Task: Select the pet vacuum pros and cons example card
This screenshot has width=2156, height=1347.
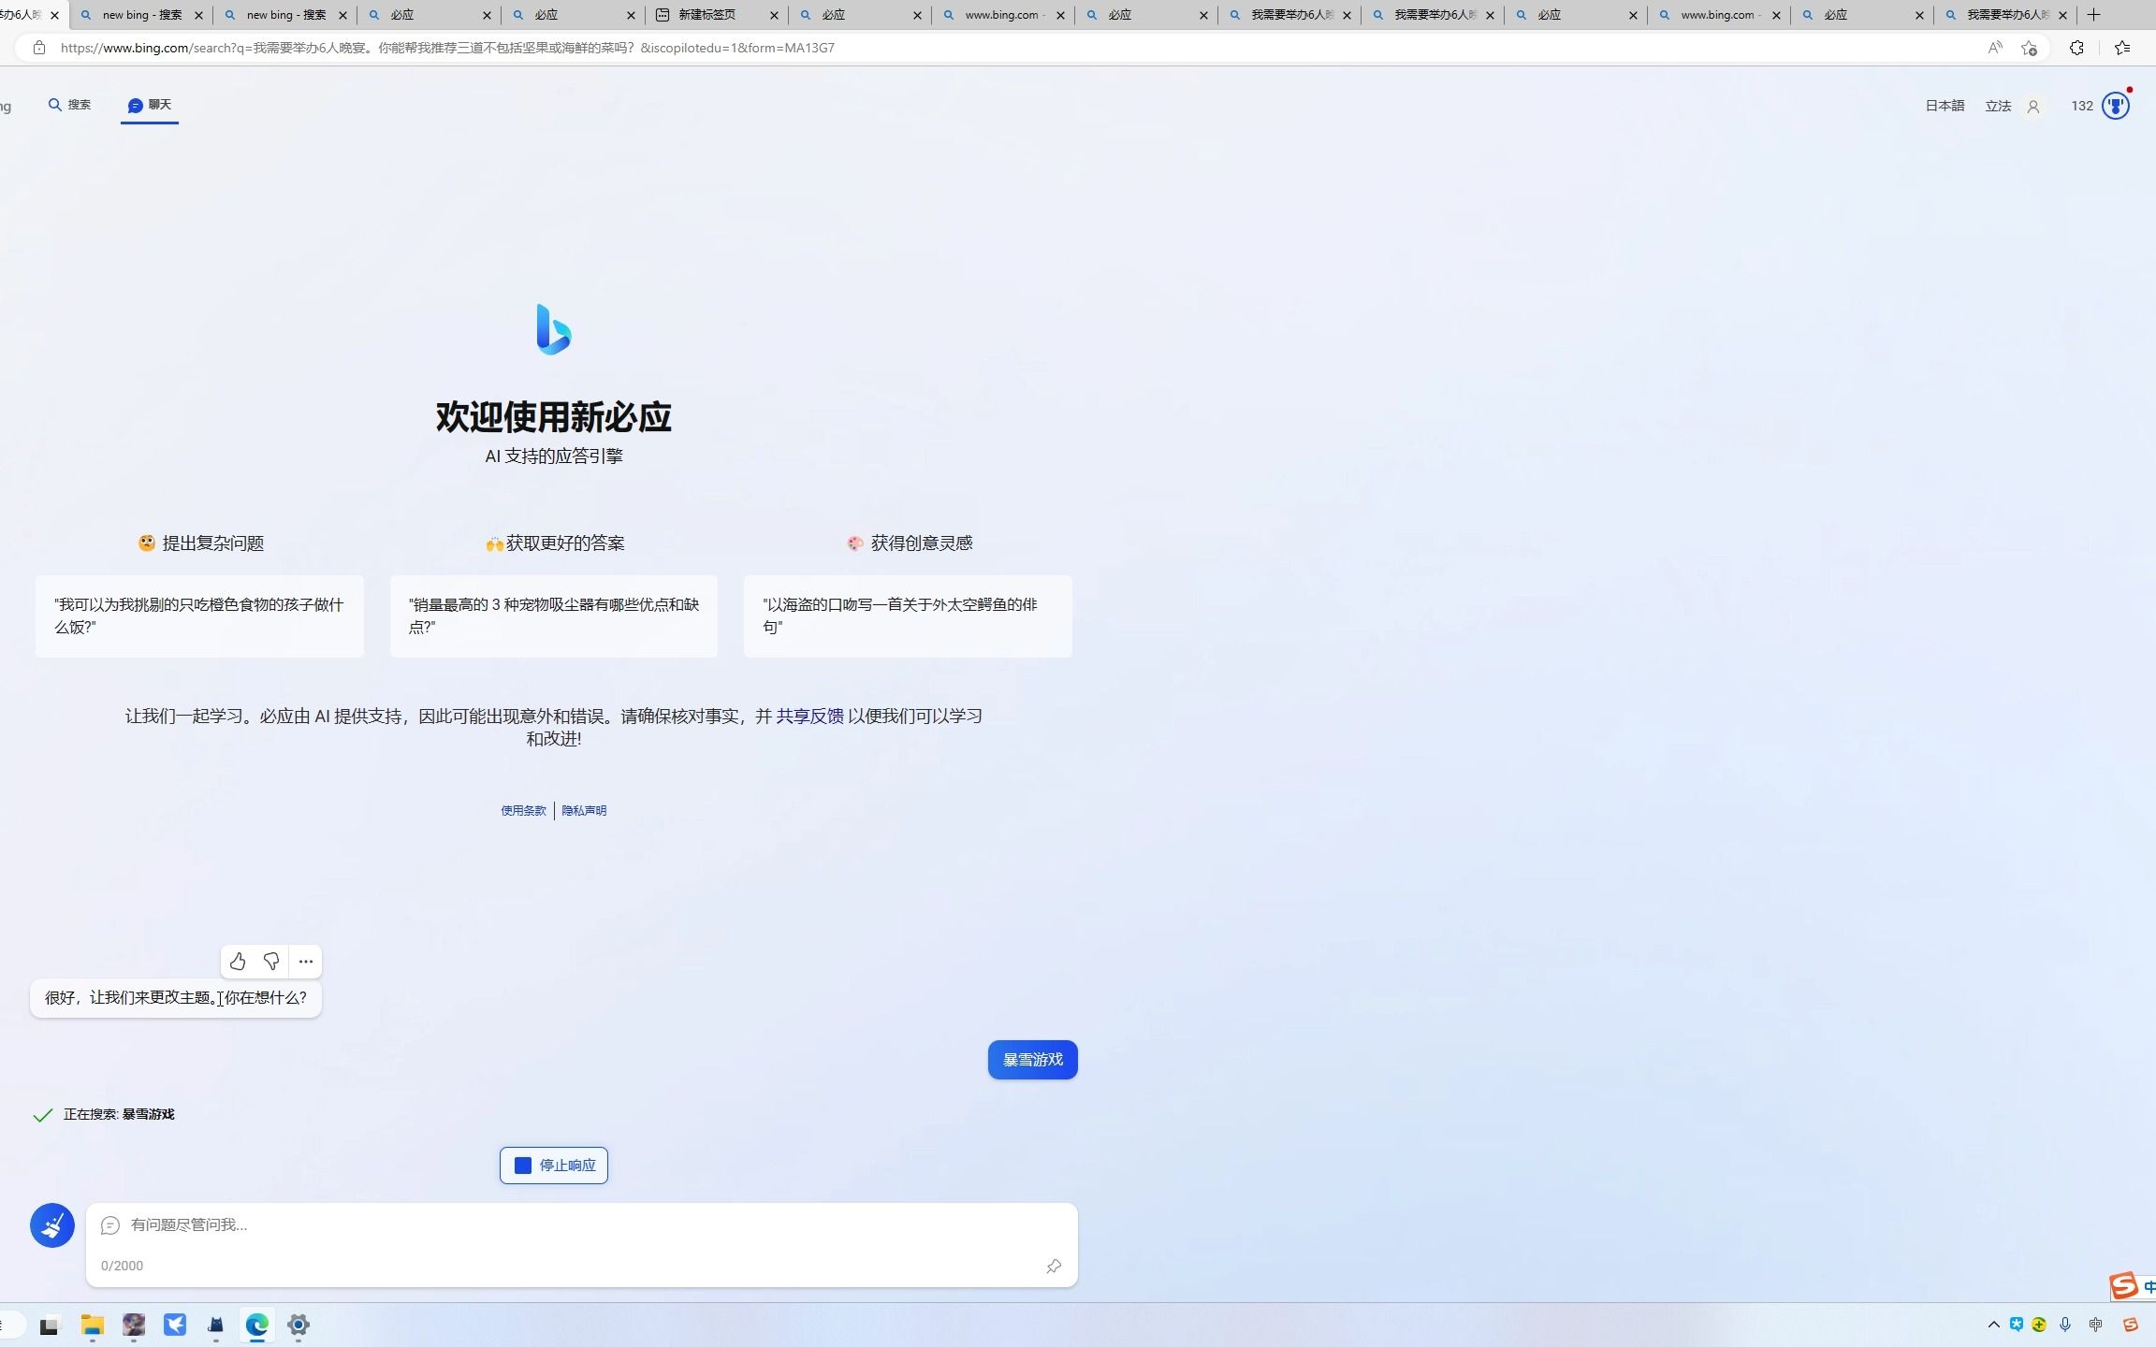Action: pyautogui.click(x=554, y=616)
